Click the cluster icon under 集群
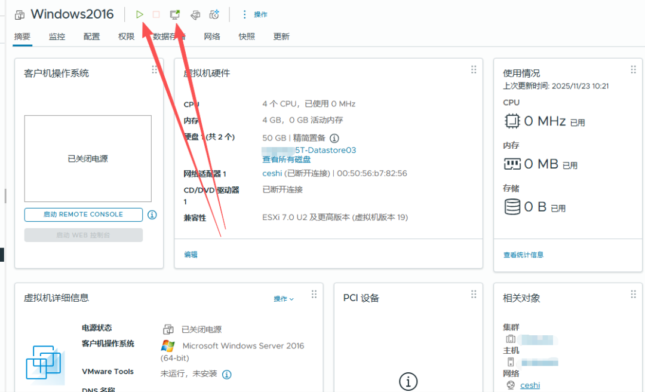Viewport: 645px width, 392px height. pos(511,339)
